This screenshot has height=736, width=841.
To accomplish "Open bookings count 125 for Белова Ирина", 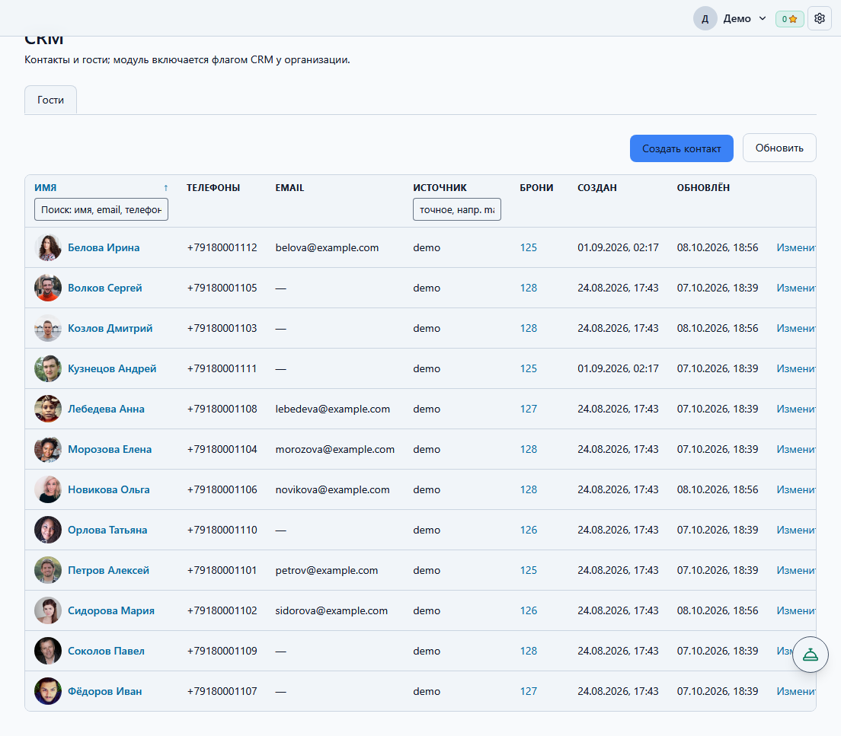I will click(x=529, y=247).
